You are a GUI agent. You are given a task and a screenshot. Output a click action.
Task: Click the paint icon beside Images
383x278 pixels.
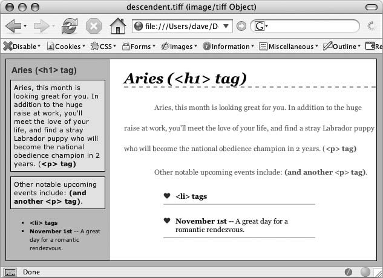click(x=165, y=46)
